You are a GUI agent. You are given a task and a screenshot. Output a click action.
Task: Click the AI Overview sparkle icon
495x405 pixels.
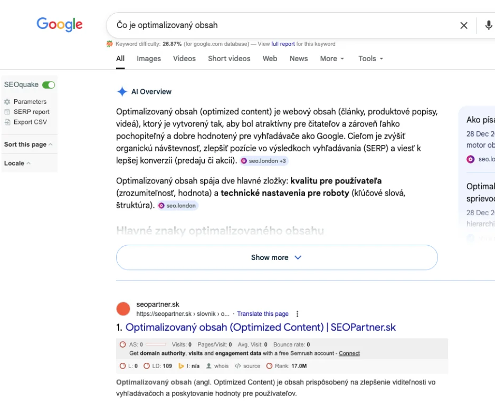click(x=122, y=92)
